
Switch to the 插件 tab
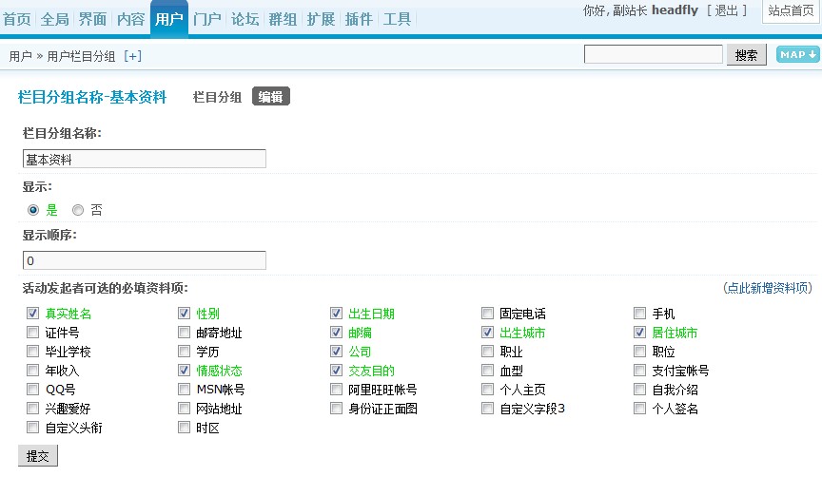click(x=359, y=19)
